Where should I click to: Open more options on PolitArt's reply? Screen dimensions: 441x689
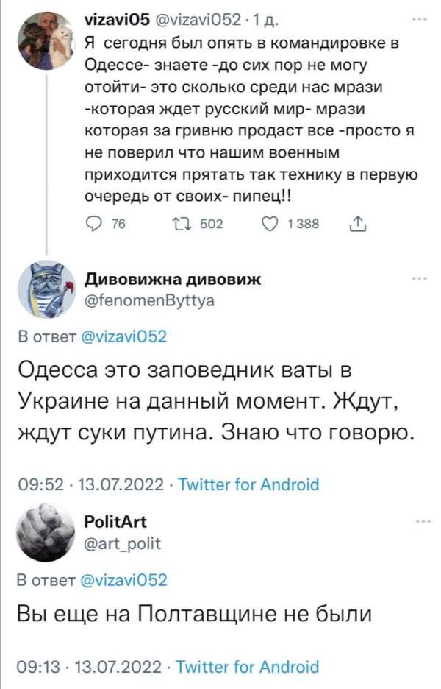click(x=420, y=521)
